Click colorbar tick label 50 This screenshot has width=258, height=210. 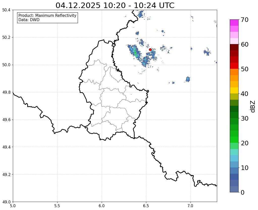click(x=245, y=69)
